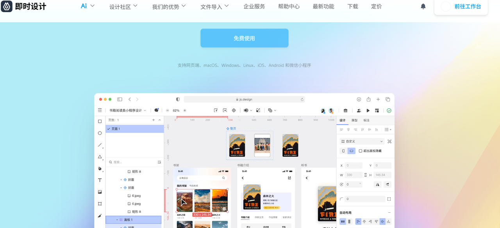Switch to the 原型 tab
Viewport: 500px width, 228px height.
pyautogui.click(x=355, y=120)
